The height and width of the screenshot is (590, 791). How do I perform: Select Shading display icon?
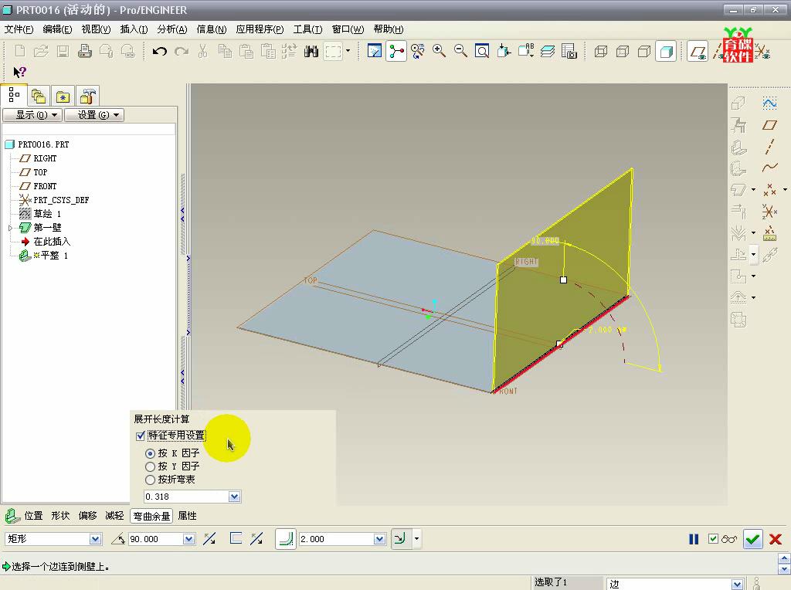click(667, 51)
